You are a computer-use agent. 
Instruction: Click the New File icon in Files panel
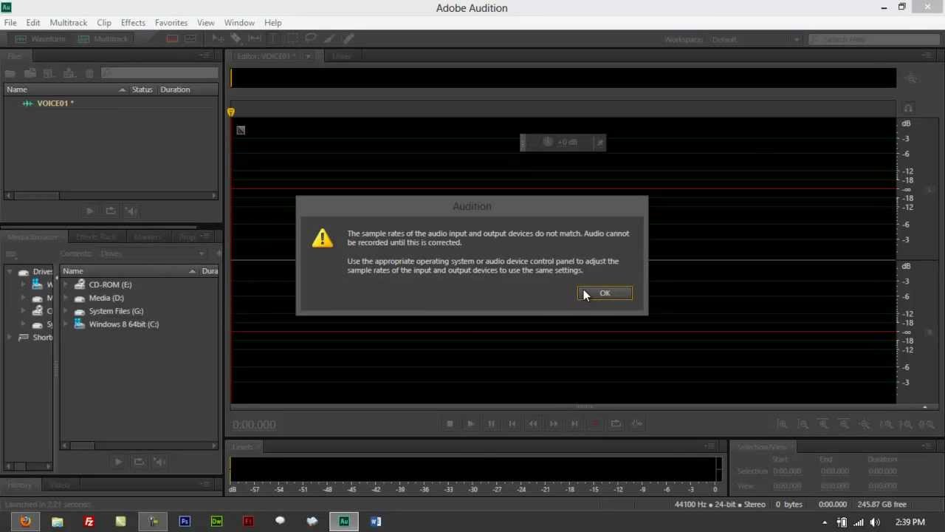click(49, 73)
